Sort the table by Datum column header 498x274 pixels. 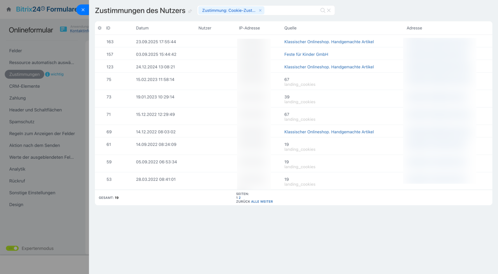(142, 28)
